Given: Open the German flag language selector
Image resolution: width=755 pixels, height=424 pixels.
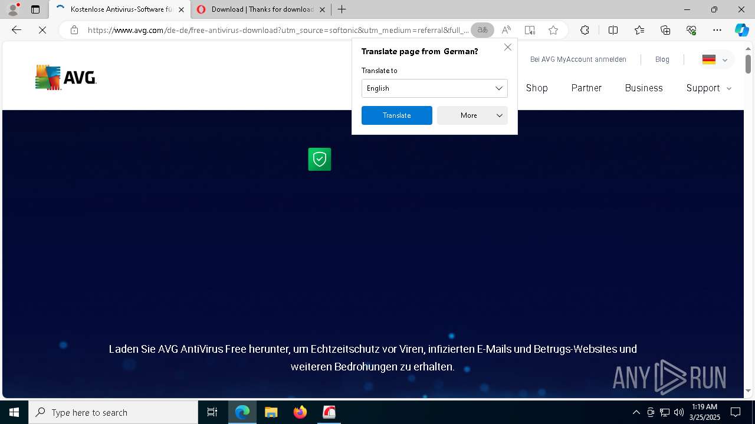Looking at the screenshot, I should click(715, 59).
